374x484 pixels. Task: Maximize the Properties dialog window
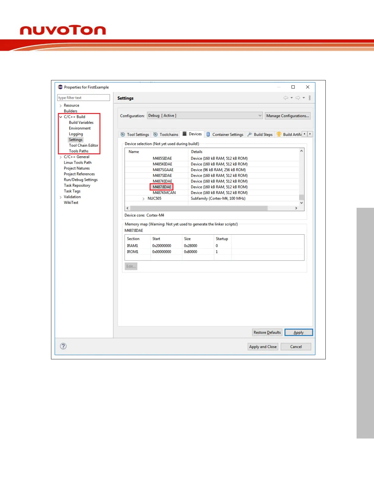click(x=293, y=87)
